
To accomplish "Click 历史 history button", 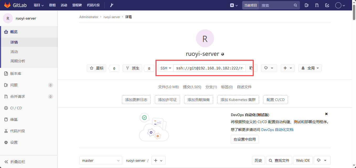I will coord(258,160).
